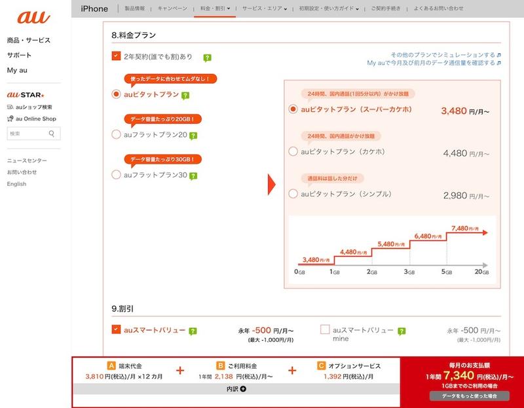Expand サービス・エリア dropdown menu
This screenshot has width=524, height=408.
265,9
